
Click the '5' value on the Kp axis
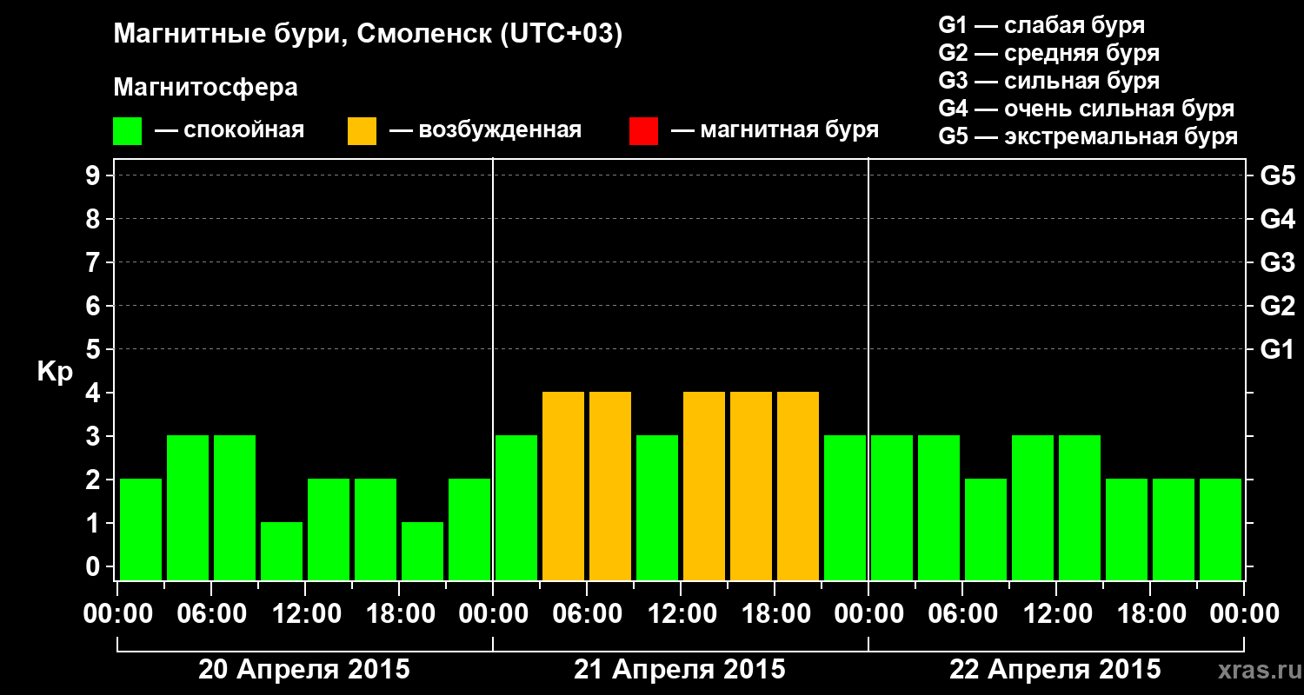(x=95, y=349)
